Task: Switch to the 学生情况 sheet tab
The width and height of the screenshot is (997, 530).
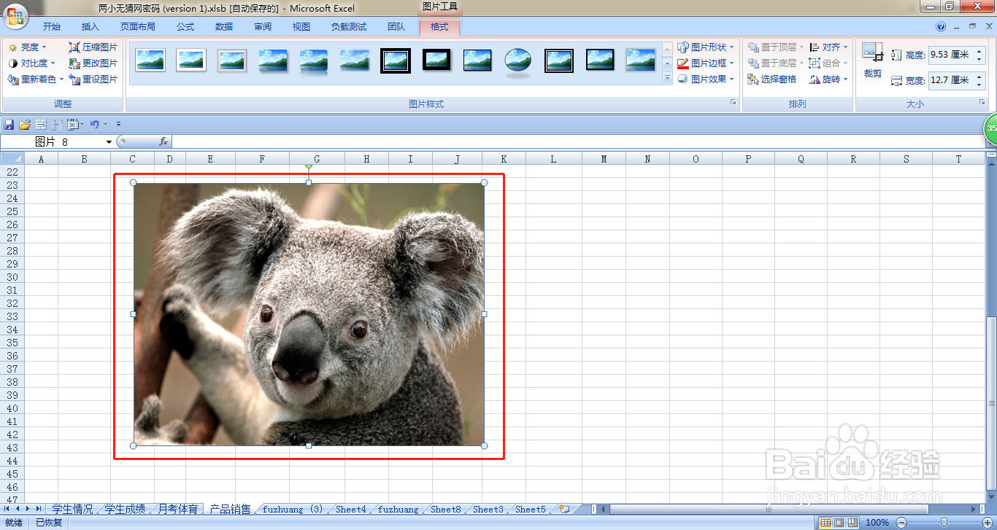Action: pyautogui.click(x=72, y=509)
